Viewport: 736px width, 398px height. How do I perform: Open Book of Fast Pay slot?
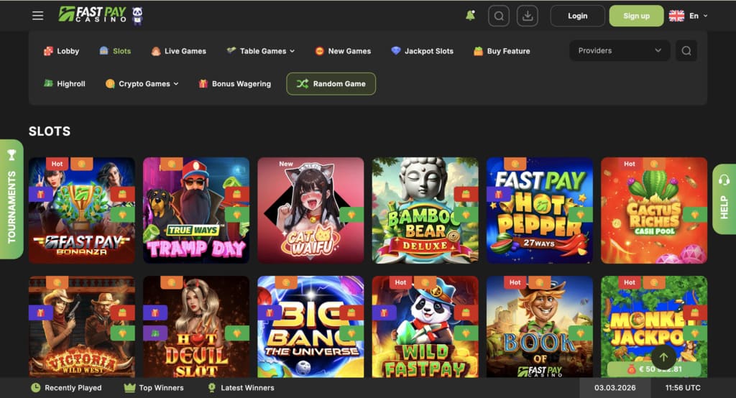[540, 327]
